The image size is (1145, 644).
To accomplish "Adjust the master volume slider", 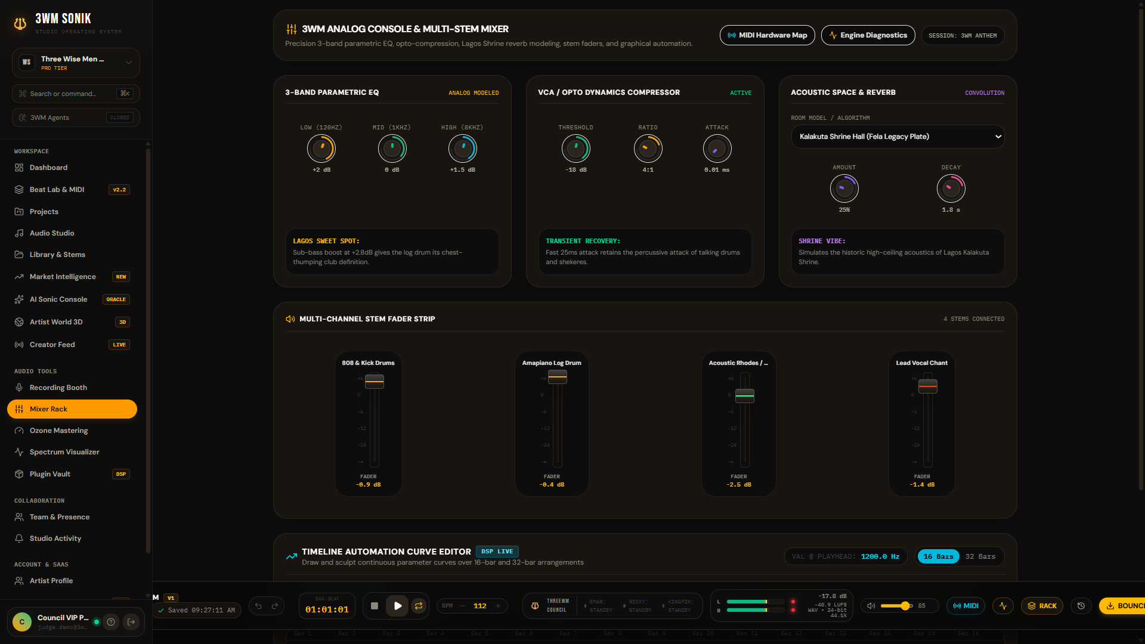I will [896, 606].
